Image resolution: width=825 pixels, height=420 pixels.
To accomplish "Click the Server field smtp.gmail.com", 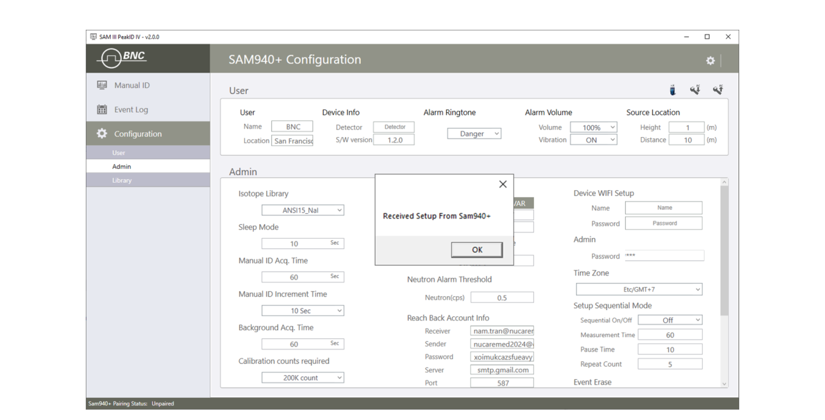I will point(502,370).
